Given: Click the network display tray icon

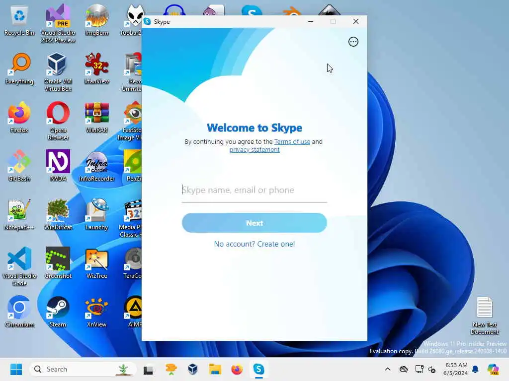Looking at the screenshot, I should pos(419,369).
